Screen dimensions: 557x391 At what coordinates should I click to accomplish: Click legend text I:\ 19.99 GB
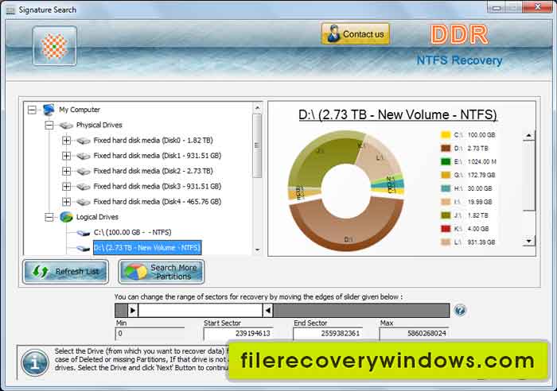pyautogui.click(x=473, y=202)
